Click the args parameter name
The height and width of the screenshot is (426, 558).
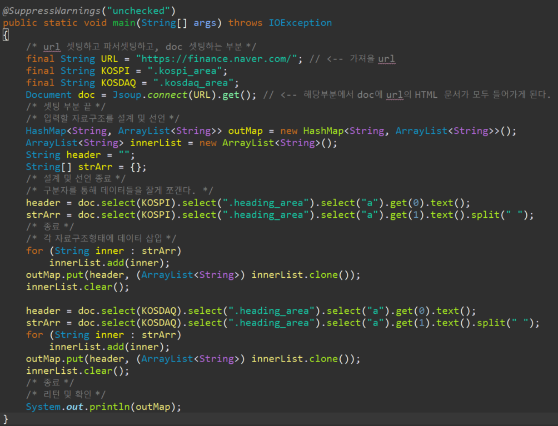point(205,23)
